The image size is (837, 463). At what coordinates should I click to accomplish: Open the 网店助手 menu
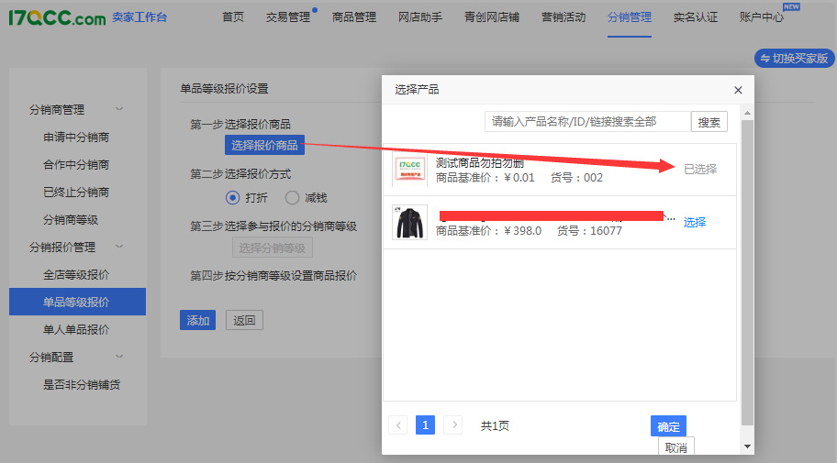pyautogui.click(x=420, y=17)
